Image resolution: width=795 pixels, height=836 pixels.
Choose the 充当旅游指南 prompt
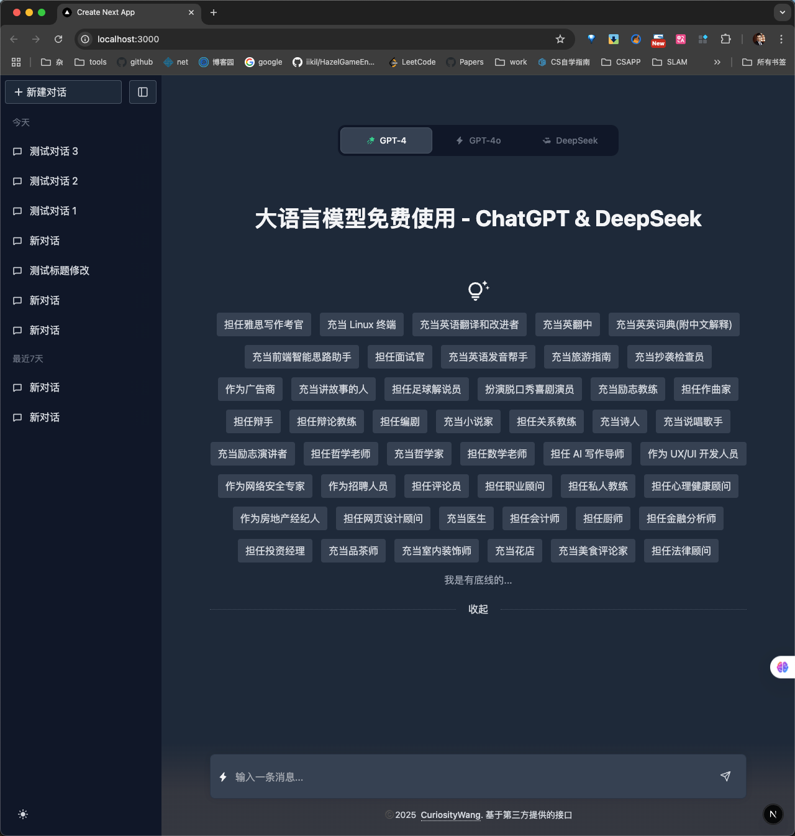(x=581, y=357)
